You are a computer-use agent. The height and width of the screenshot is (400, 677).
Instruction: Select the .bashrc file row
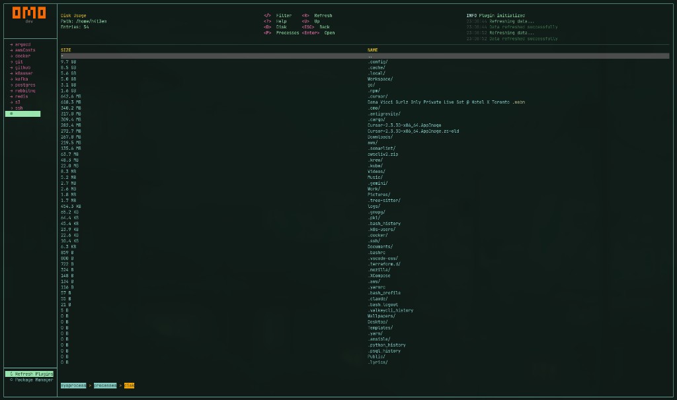(365, 253)
